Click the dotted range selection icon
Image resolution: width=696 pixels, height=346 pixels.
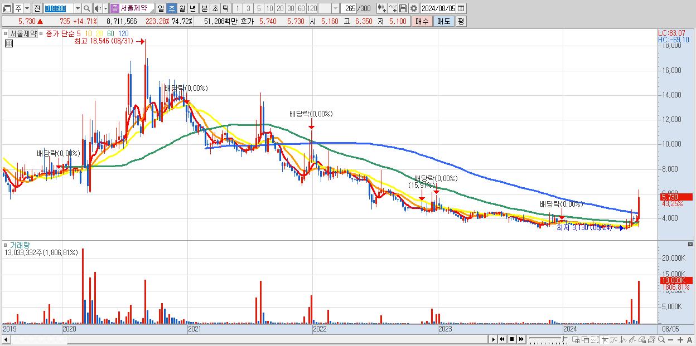pyautogui.click(x=595, y=340)
